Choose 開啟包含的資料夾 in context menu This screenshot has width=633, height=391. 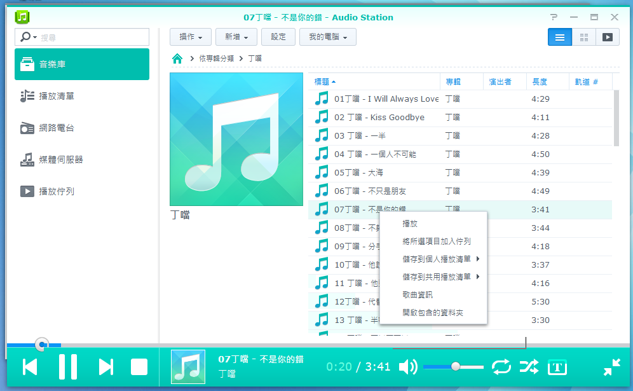click(433, 312)
